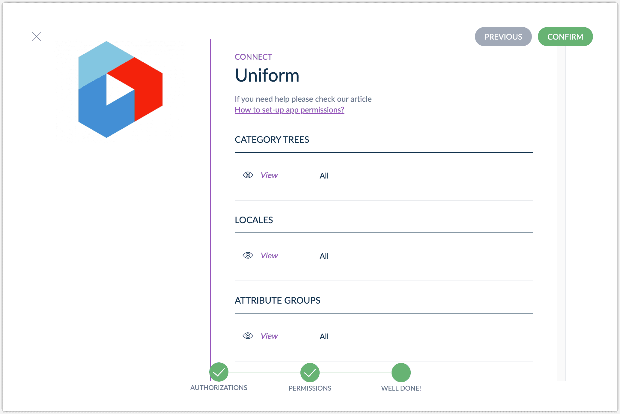Image resolution: width=620 pixels, height=414 pixels.
Task: Click the eye icon under Attribute Groups
Action: click(x=247, y=335)
